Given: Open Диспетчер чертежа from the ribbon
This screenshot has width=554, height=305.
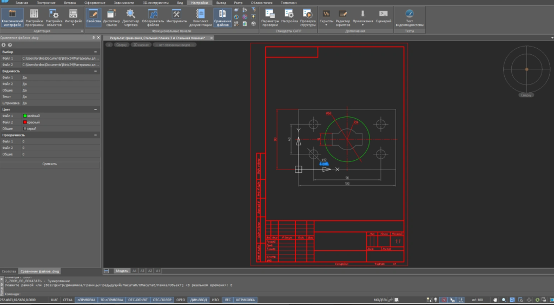Looking at the screenshot, I should pyautogui.click(x=130, y=16).
